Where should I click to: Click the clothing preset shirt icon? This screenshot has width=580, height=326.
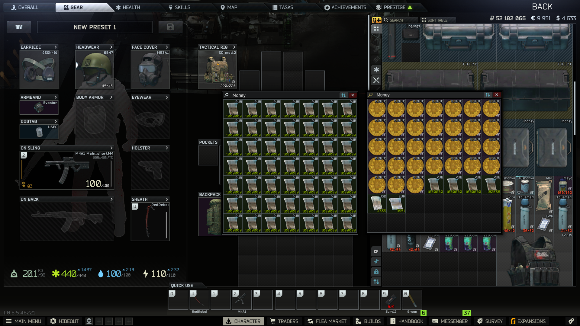(19, 27)
